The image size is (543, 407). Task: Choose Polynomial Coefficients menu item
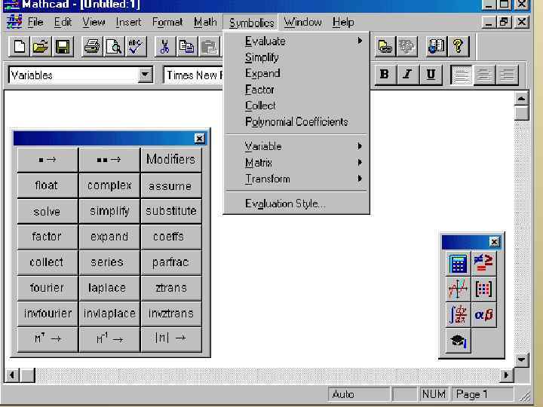pyautogui.click(x=297, y=122)
